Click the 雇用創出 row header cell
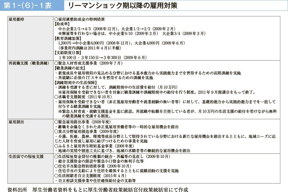 16,122
